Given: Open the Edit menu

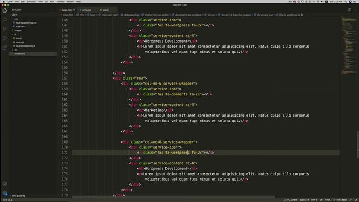Looking at the screenshot, I should tap(22, 2).
